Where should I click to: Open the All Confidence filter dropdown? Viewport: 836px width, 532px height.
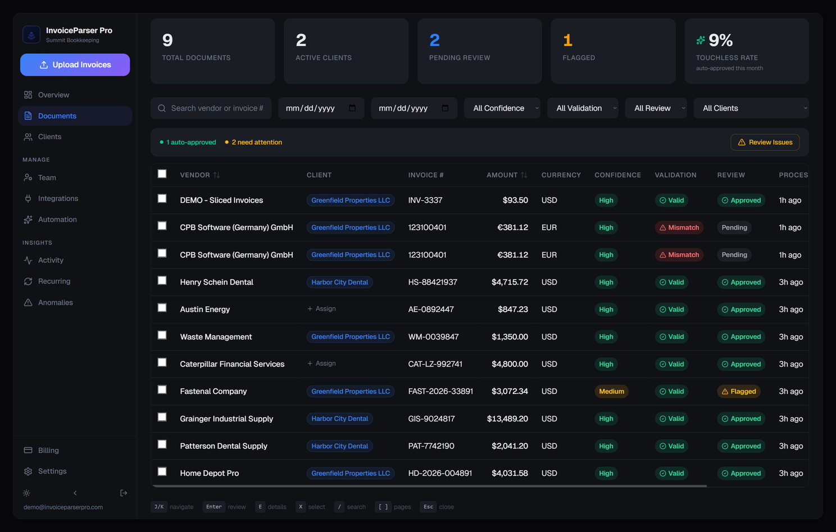click(502, 108)
